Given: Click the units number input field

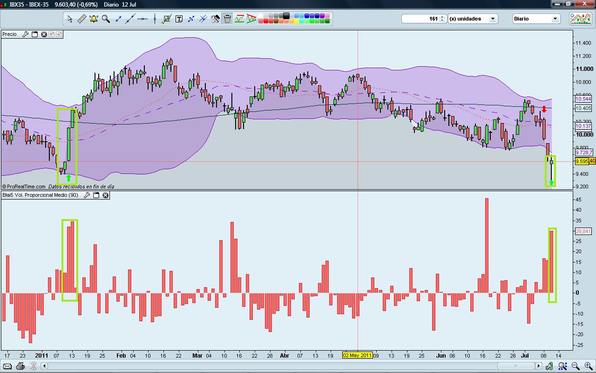Looking at the screenshot, I should [420, 19].
